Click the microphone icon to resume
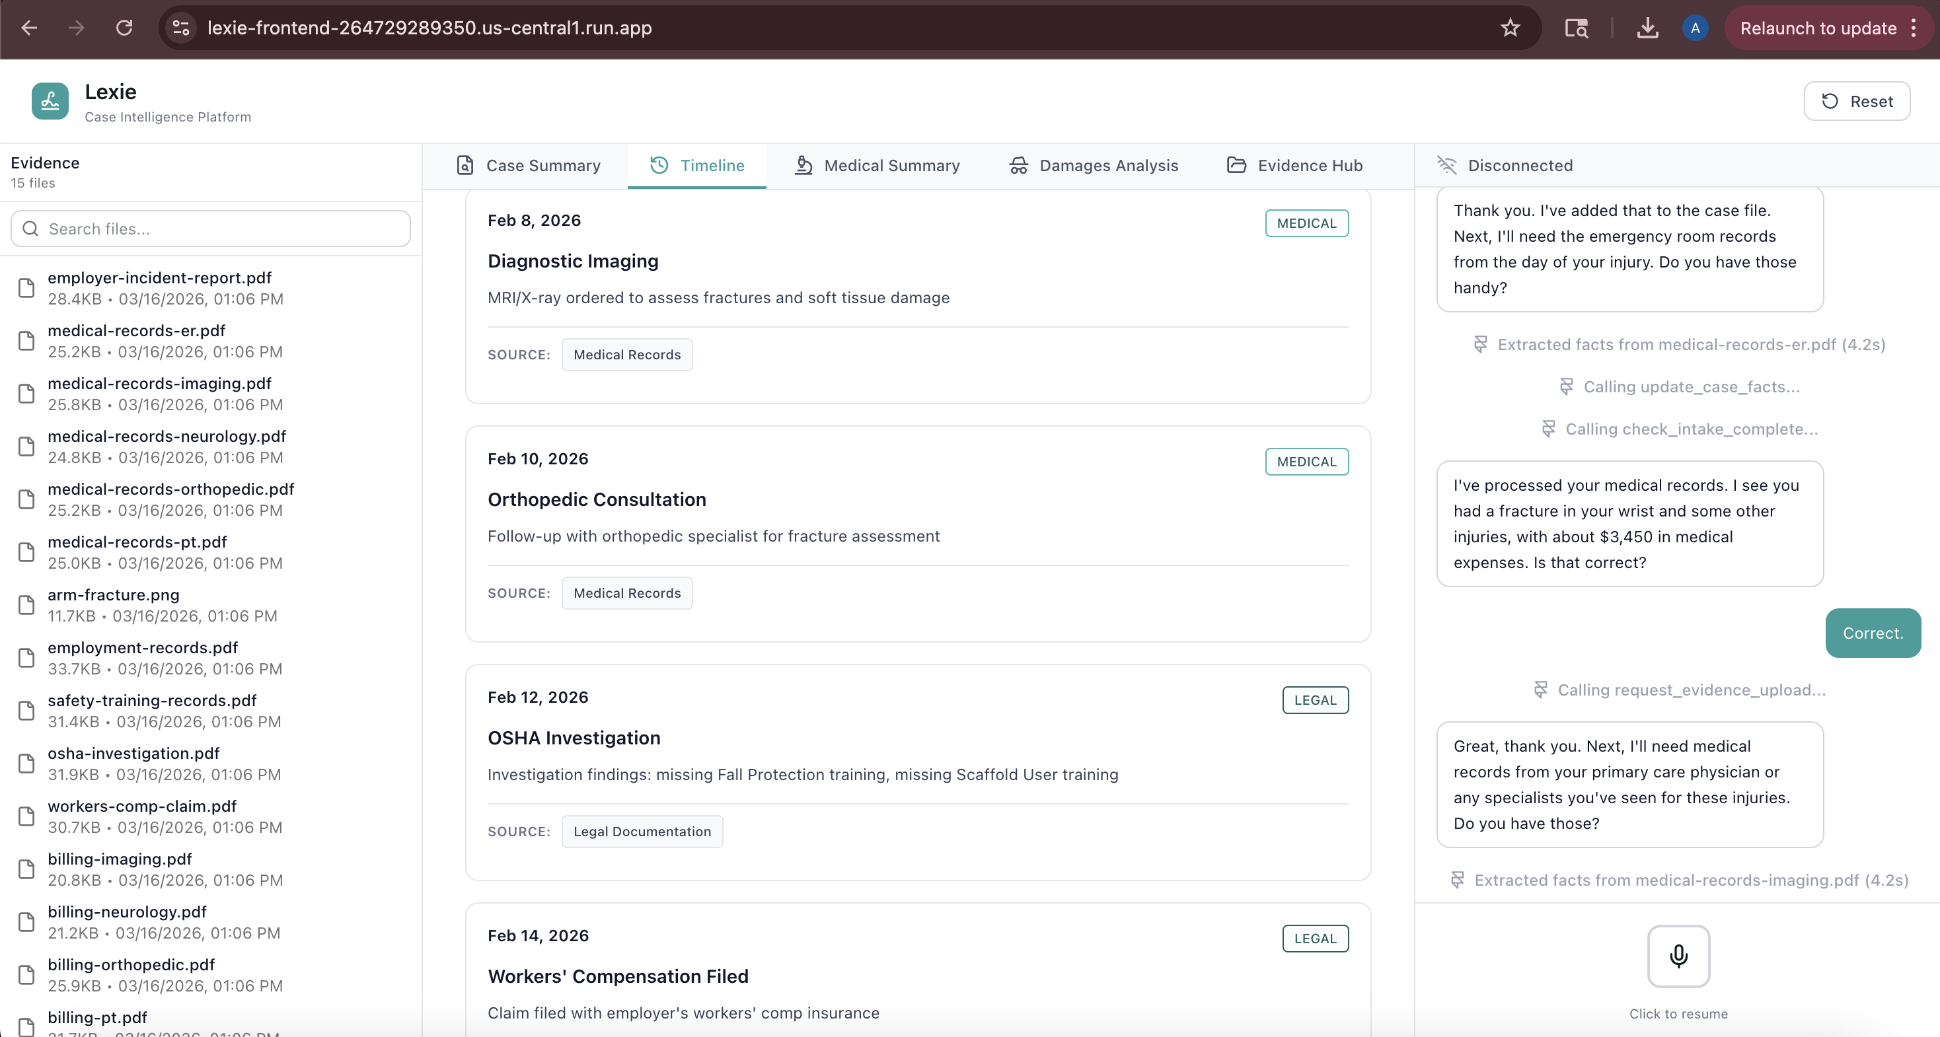 tap(1678, 956)
